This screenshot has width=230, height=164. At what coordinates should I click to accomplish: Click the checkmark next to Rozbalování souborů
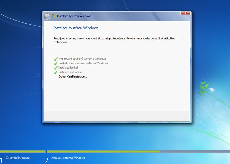(x=55, y=63)
